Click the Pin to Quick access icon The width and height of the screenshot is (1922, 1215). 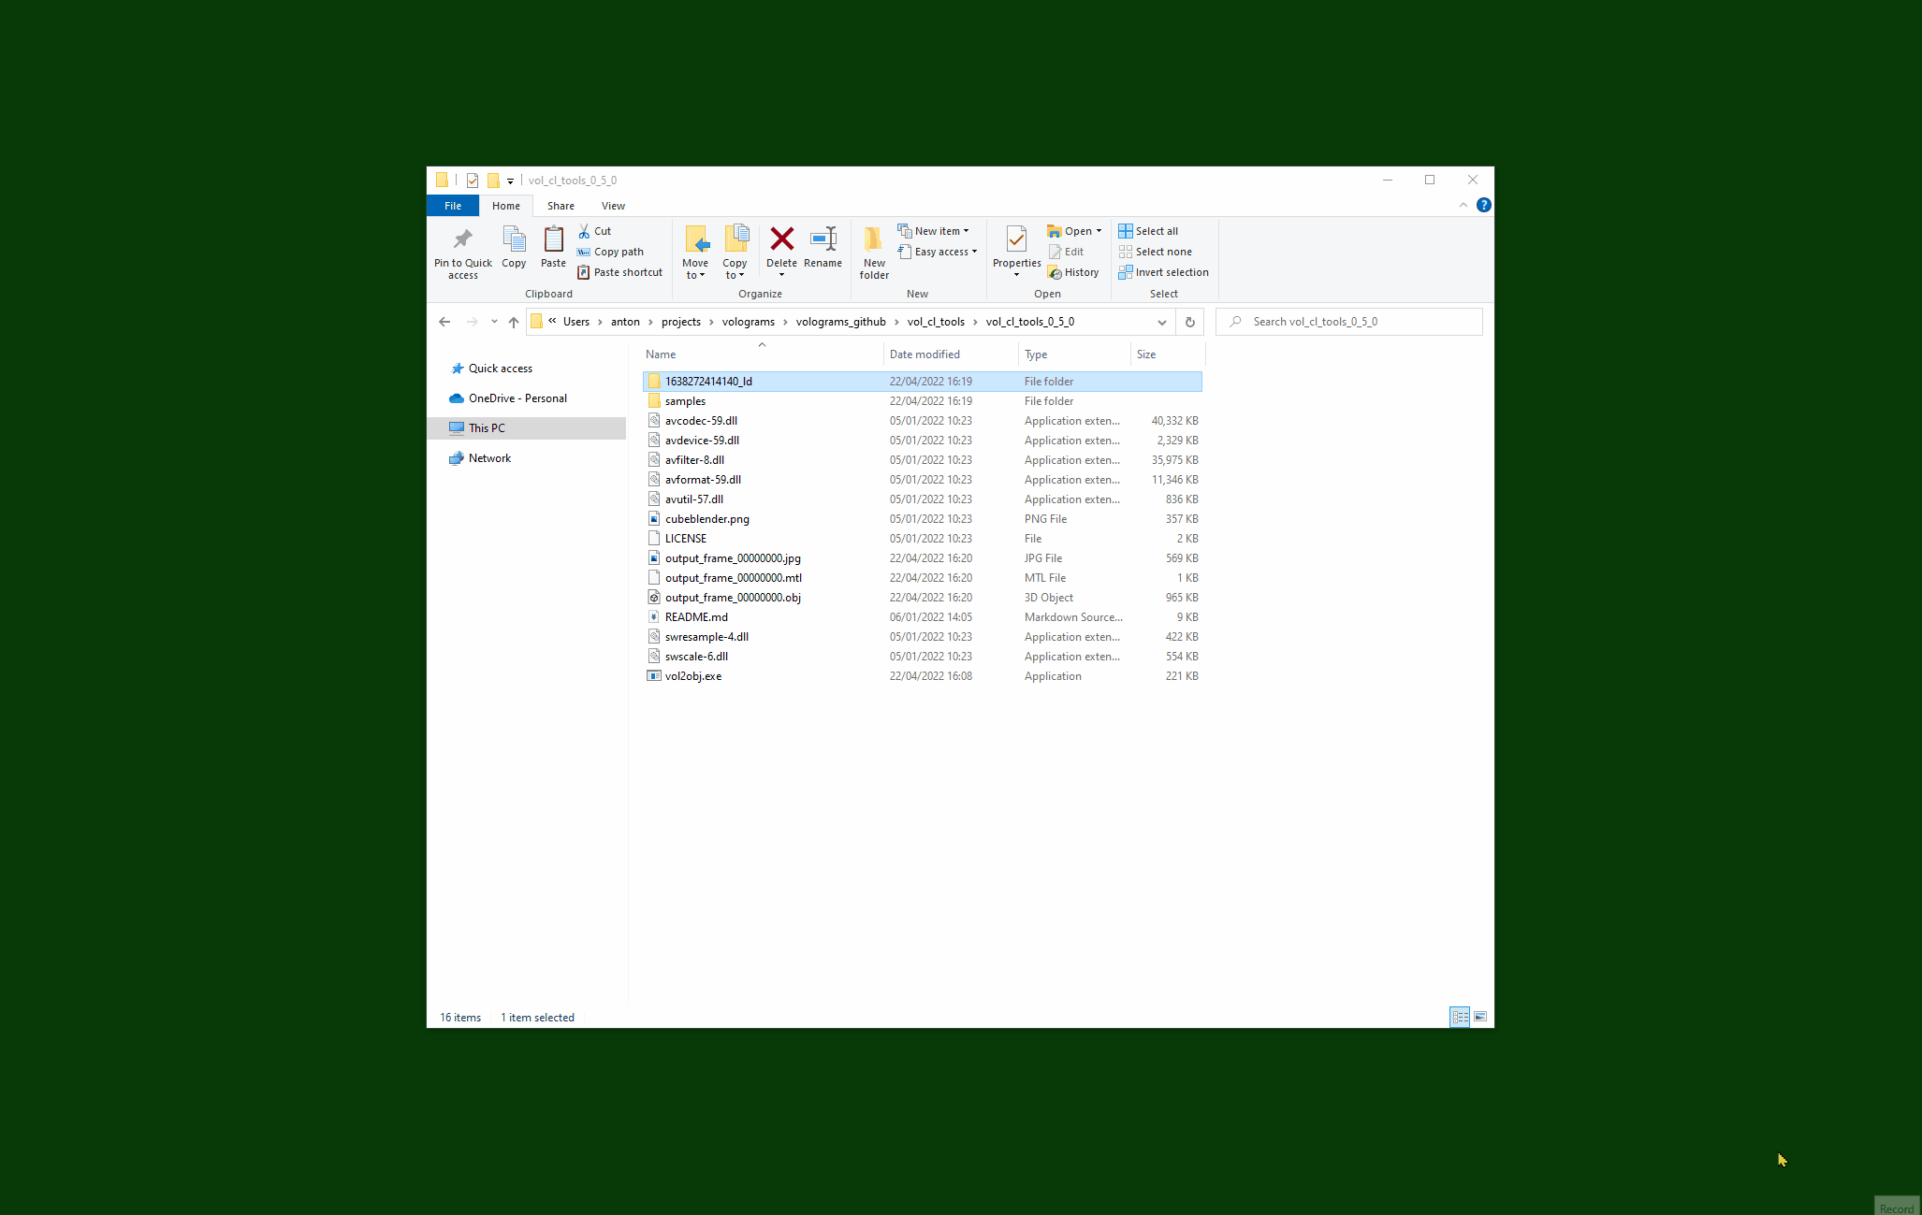tap(462, 239)
